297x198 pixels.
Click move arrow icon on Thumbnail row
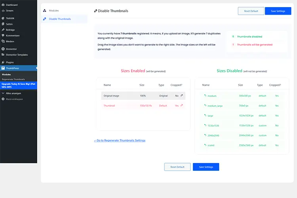click(182, 105)
